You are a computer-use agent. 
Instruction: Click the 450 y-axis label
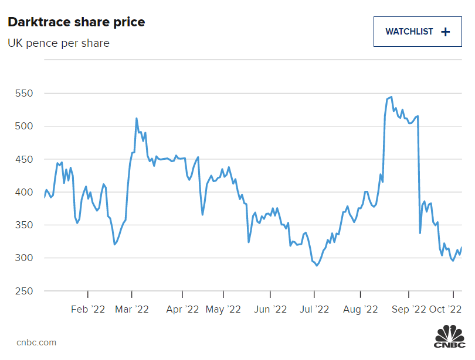click(23, 159)
